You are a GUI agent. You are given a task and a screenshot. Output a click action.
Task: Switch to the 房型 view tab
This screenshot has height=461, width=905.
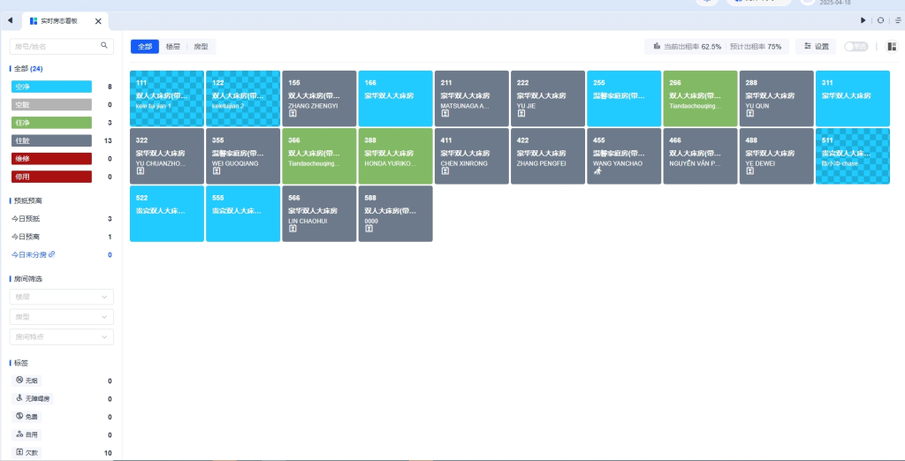coord(201,47)
